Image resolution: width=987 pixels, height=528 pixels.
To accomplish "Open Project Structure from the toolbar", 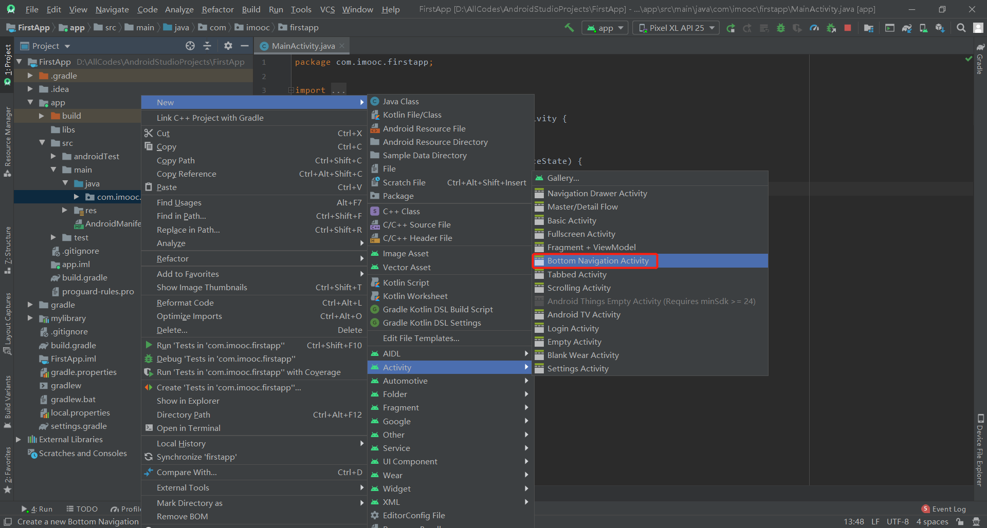I will [869, 28].
